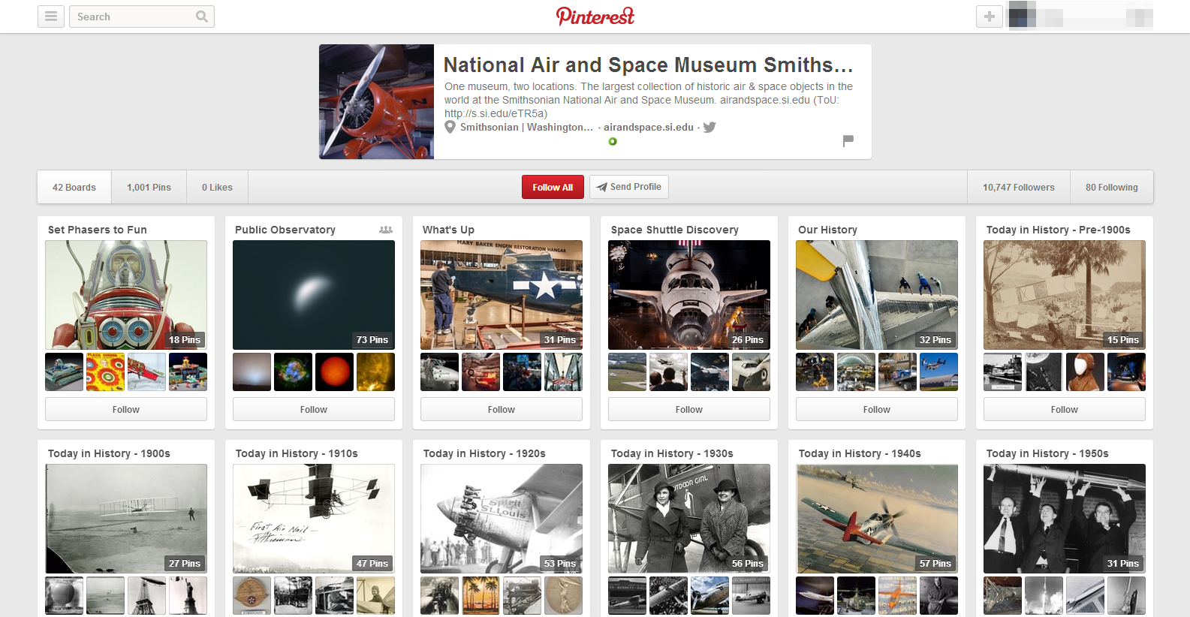Click the green verified website icon

(613, 141)
